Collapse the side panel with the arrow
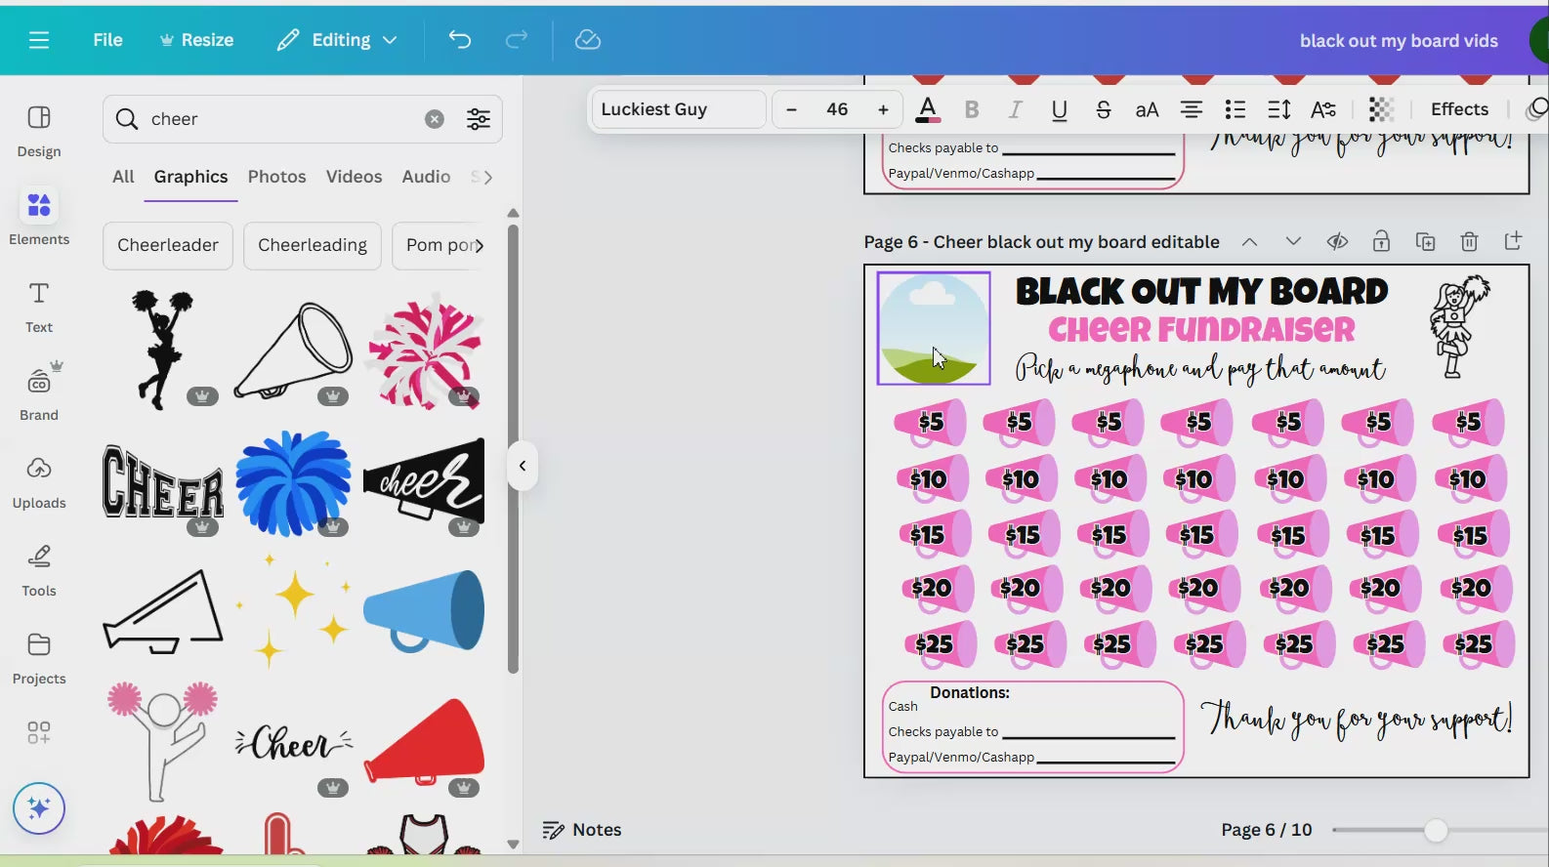Image resolution: width=1549 pixels, height=867 pixels. (x=523, y=466)
